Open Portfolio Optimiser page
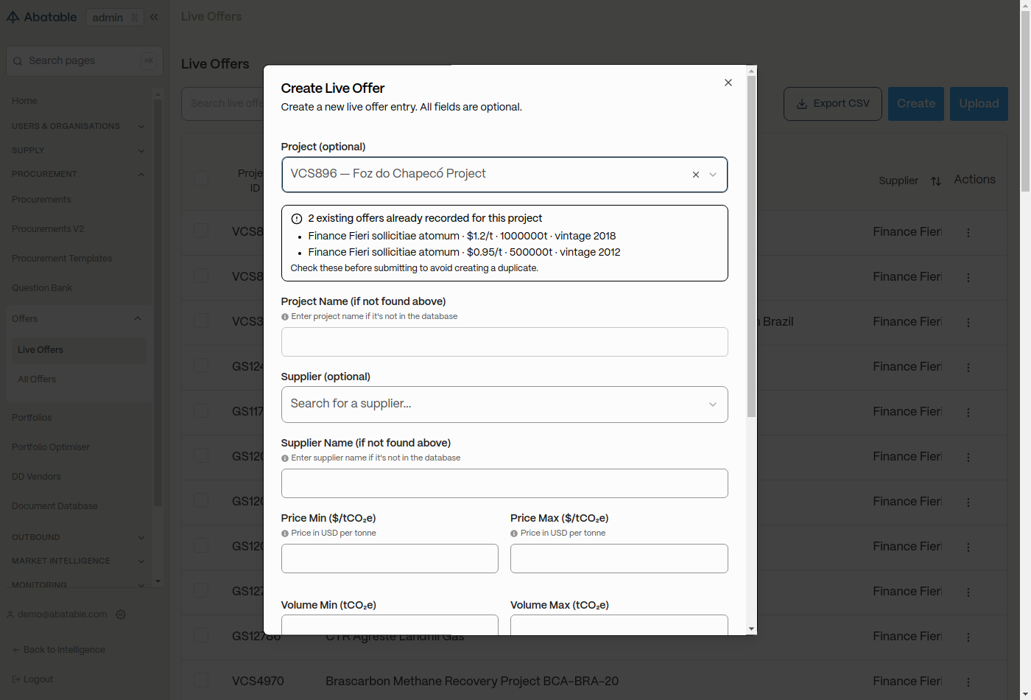 tap(51, 447)
